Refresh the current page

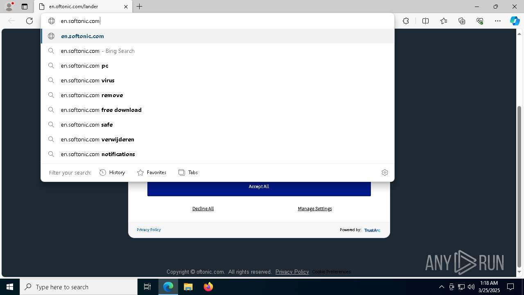pos(29,21)
